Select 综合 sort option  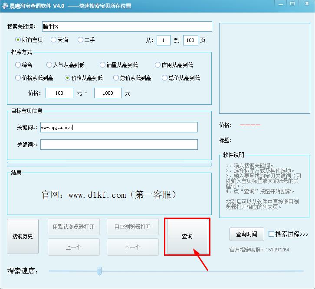[x=18, y=65]
